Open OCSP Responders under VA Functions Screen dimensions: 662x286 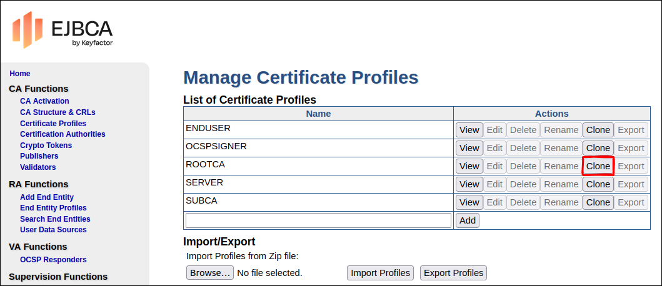coord(53,260)
